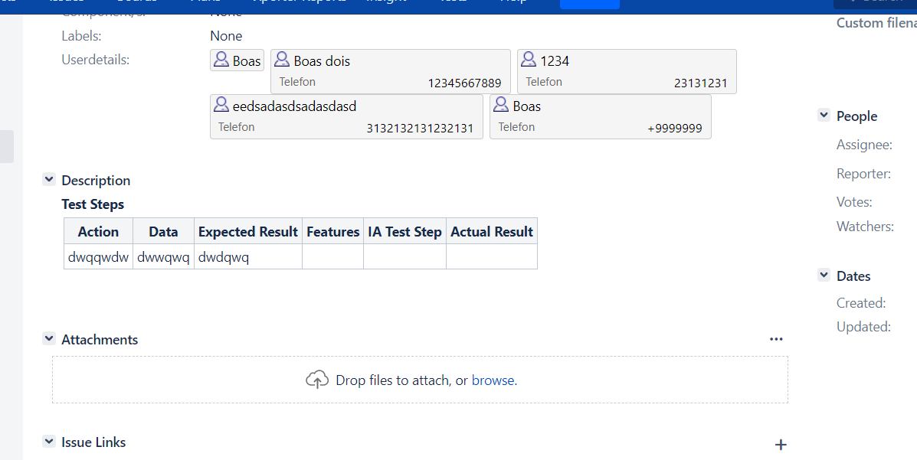Collapse the Attachments section
The width and height of the screenshot is (917, 460).
(x=48, y=338)
